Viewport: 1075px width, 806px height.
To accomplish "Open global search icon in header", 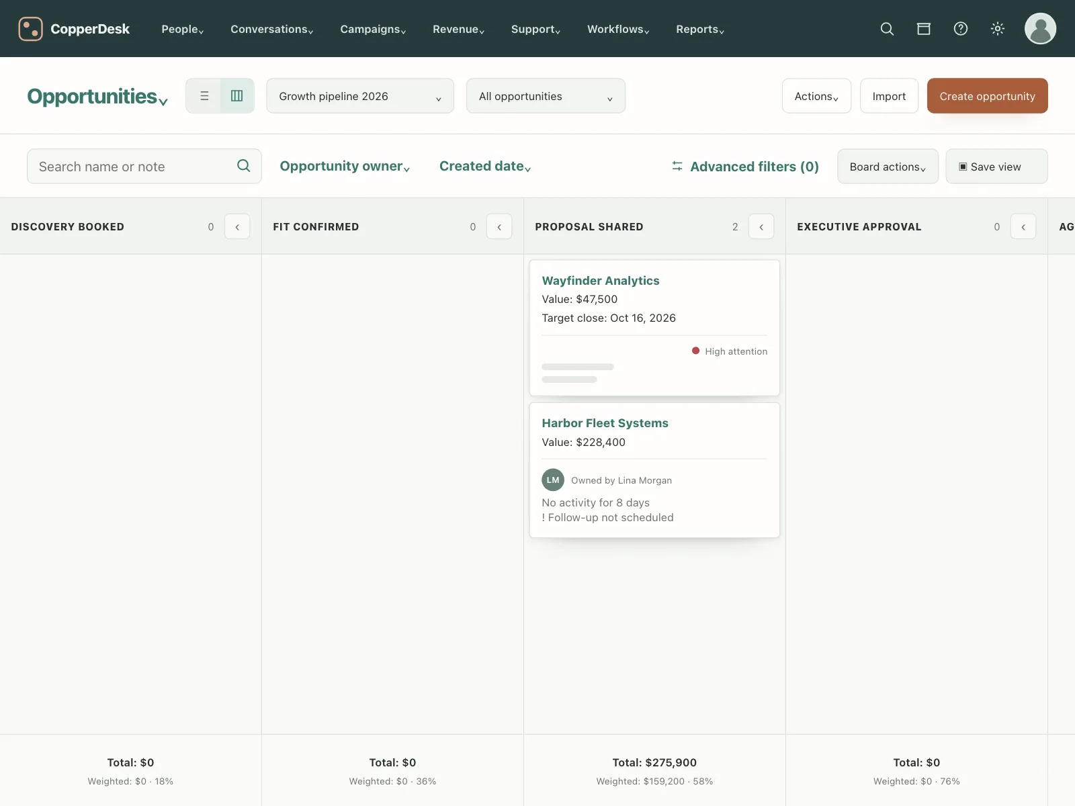I will coord(887,29).
